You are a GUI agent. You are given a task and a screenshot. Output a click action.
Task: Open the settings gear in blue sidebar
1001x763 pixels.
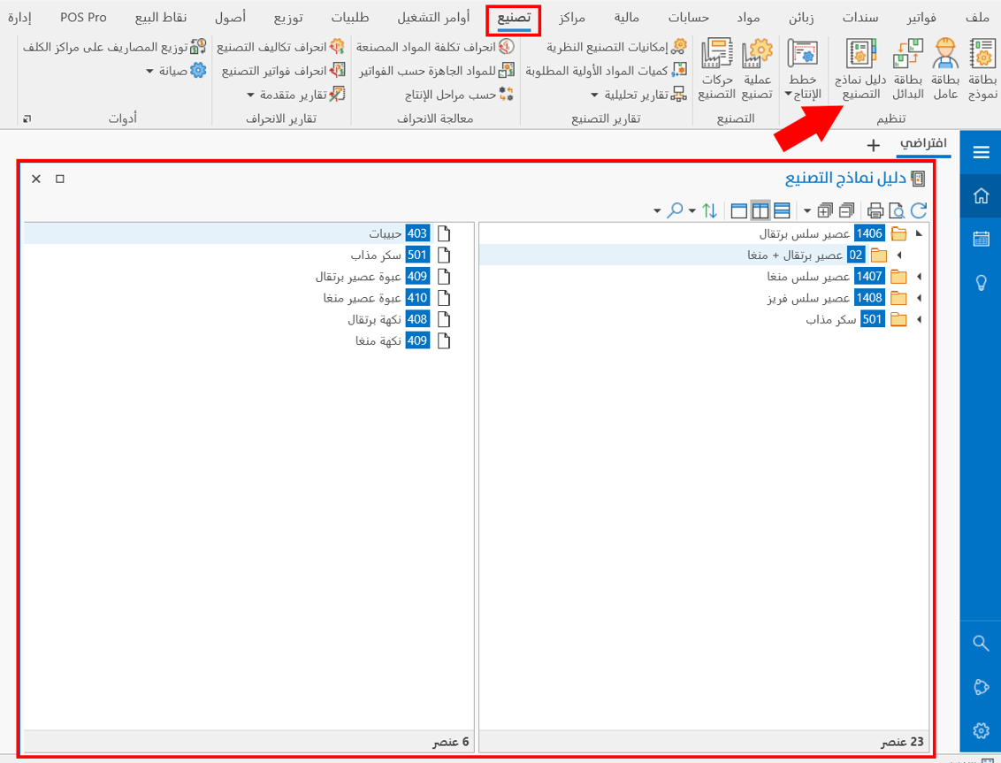pyautogui.click(x=980, y=731)
